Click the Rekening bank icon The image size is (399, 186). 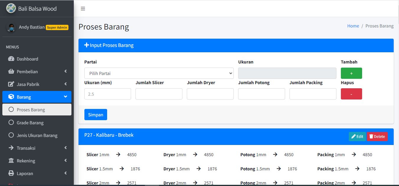click(x=11, y=161)
